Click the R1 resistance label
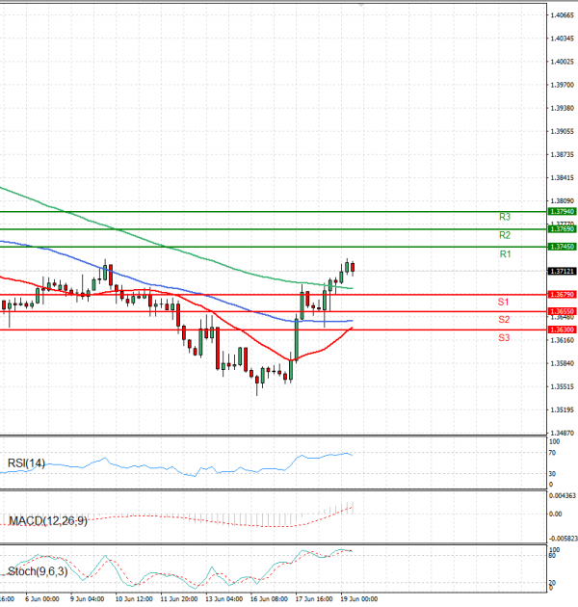Screen dimensions: 578x607 (x=504, y=253)
